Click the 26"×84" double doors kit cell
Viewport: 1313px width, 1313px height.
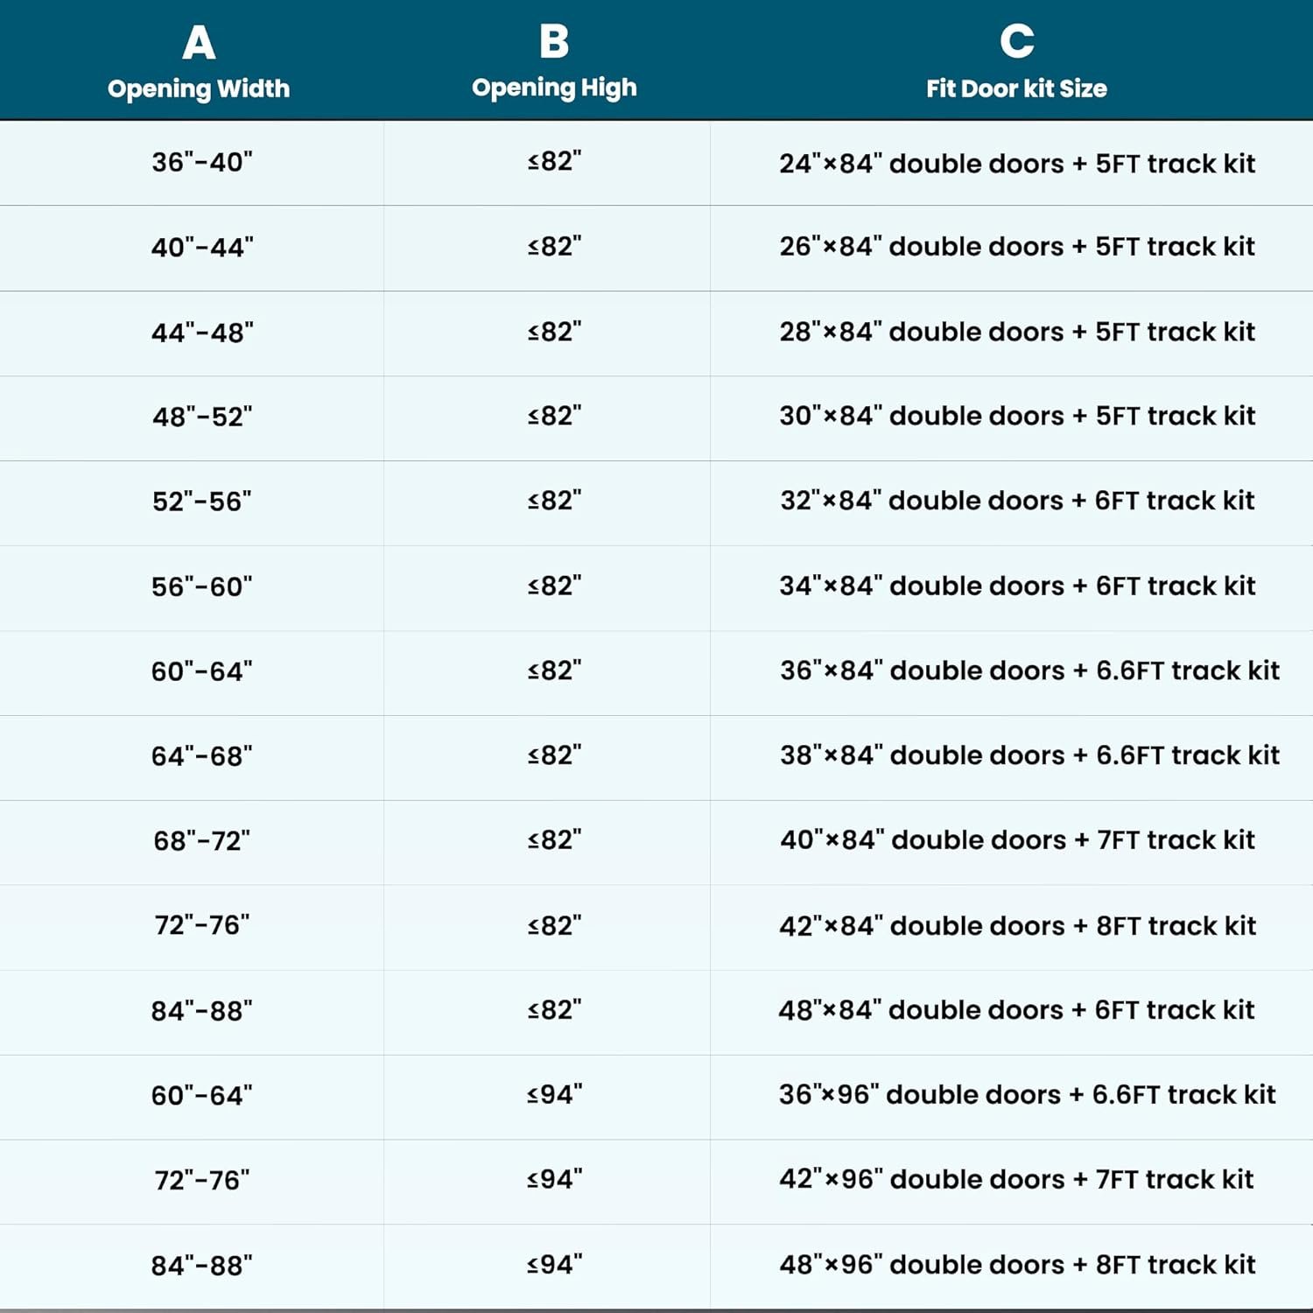[x=1017, y=247]
